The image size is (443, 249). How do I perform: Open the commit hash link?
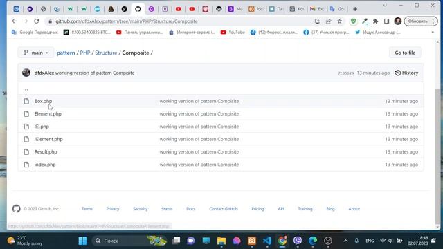[346, 73]
